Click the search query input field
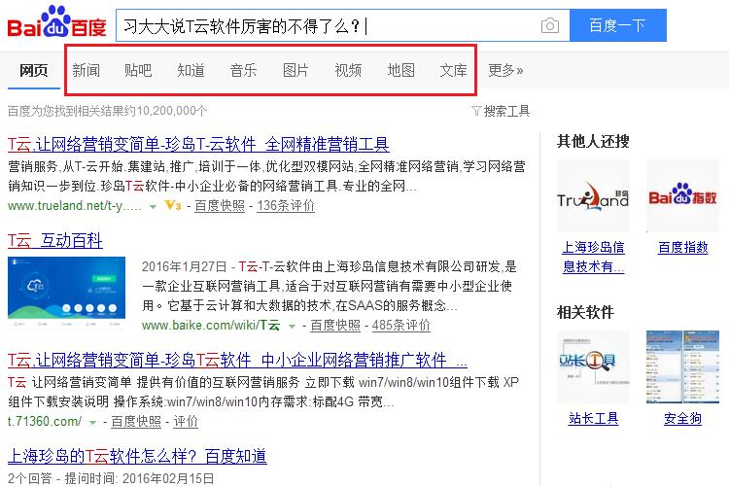The height and width of the screenshot is (487, 729). (x=330, y=26)
